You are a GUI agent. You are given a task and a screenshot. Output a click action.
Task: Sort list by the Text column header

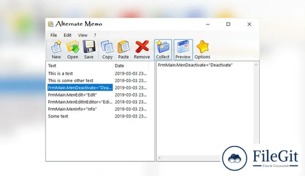[x=80, y=65]
